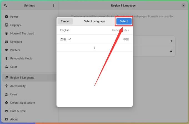Expand more languages with three-dot row
This screenshot has height=124, width=189.
pos(94,48)
